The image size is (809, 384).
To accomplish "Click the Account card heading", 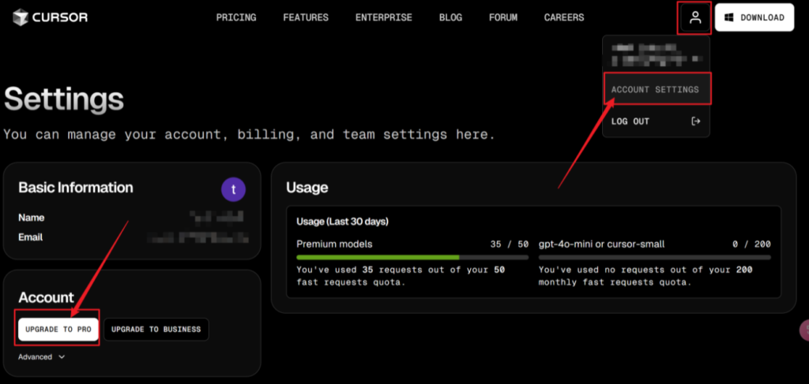I will point(47,297).
